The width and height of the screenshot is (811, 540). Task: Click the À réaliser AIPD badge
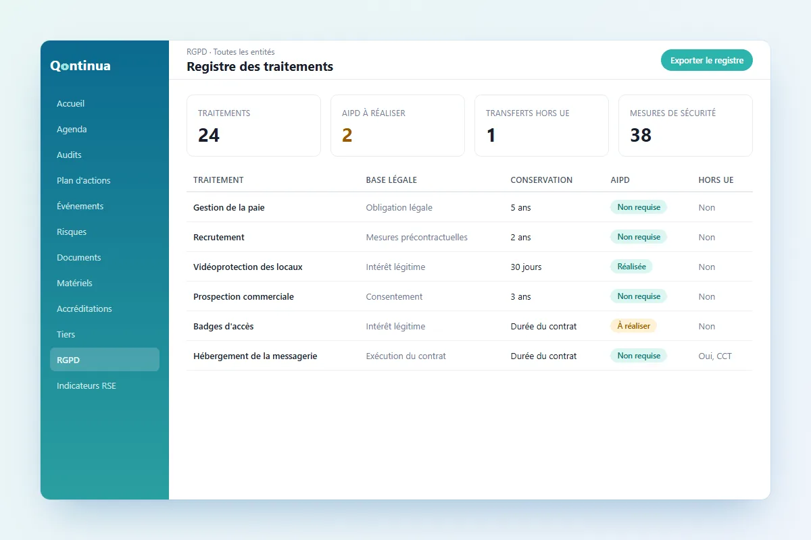pos(633,326)
